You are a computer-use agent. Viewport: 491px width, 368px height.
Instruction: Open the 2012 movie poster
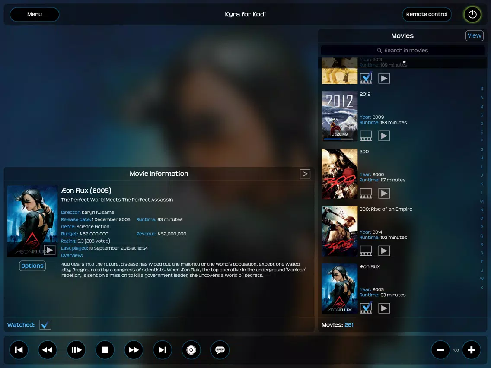(339, 116)
